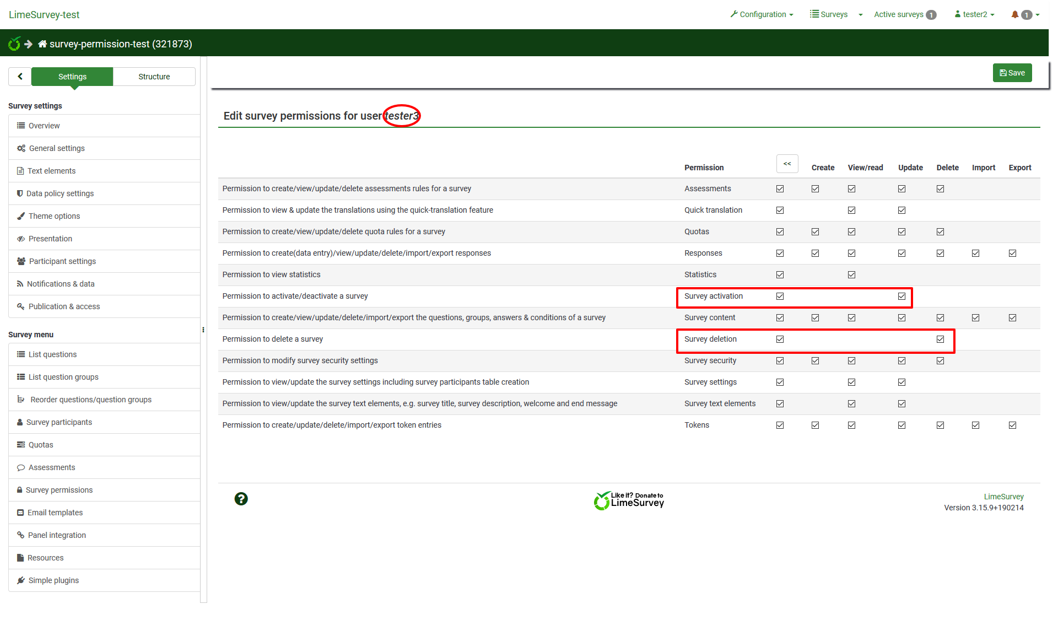This screenshot has height=636, width=1058.
Task: Click the << collapse columns button
Action: click(787, 164)
